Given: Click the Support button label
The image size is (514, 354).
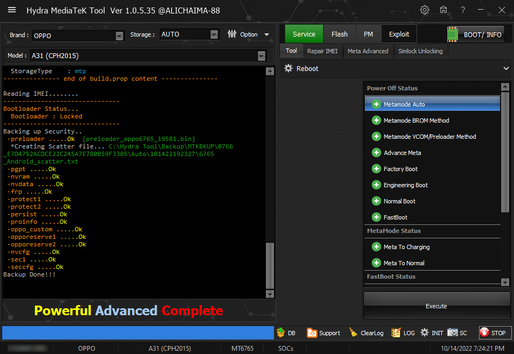Looking at the screenshot, I should point(329,333).
